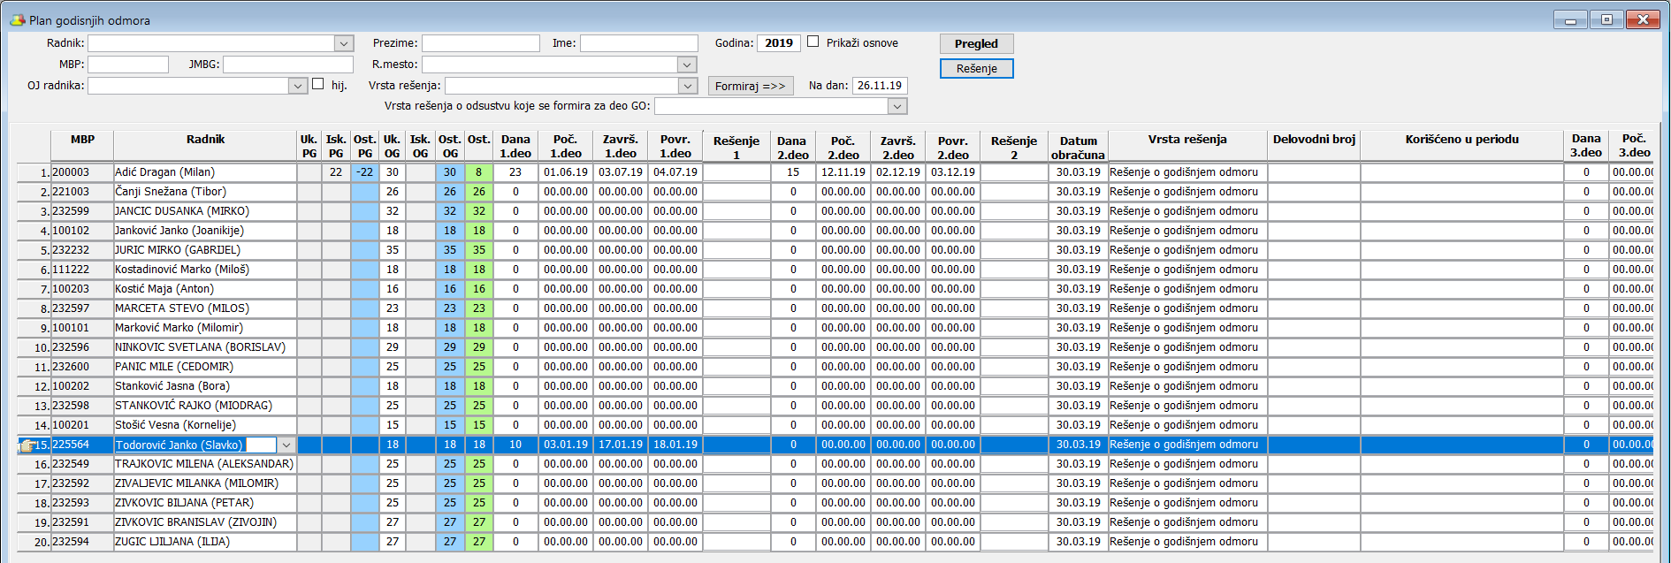This screenshot has height=563, width=1671.
Task: Focus the Prezime input field
Action: 480,43
